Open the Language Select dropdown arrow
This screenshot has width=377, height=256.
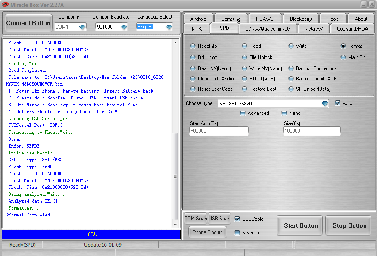coord(169,27)
